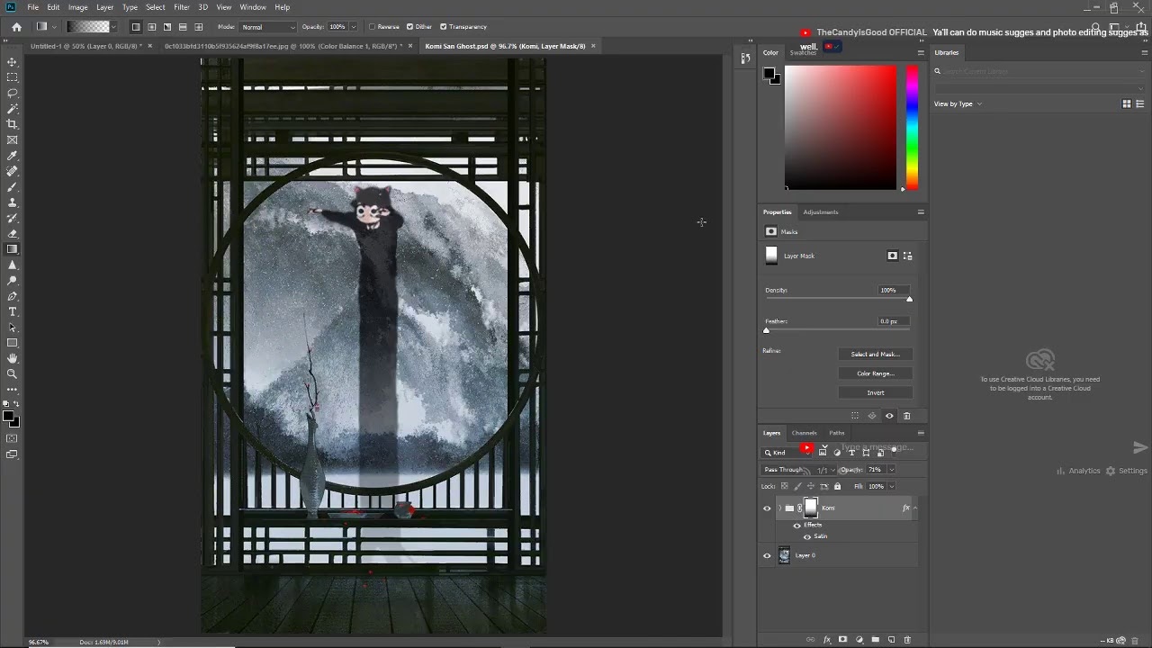Uncheck the Dither option

[410, 27]
